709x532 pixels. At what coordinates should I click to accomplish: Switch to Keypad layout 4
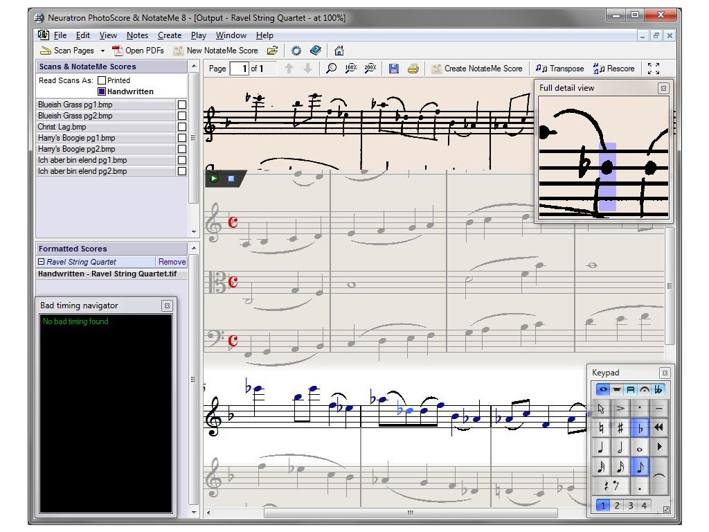[644, 506]
